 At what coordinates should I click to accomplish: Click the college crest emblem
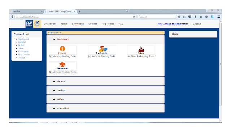coord(37,24)
